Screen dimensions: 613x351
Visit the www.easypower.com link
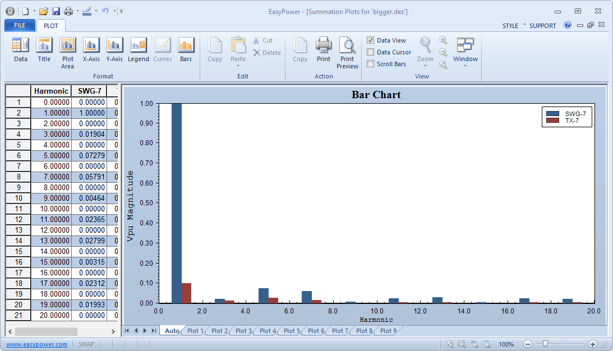[37, 344]
